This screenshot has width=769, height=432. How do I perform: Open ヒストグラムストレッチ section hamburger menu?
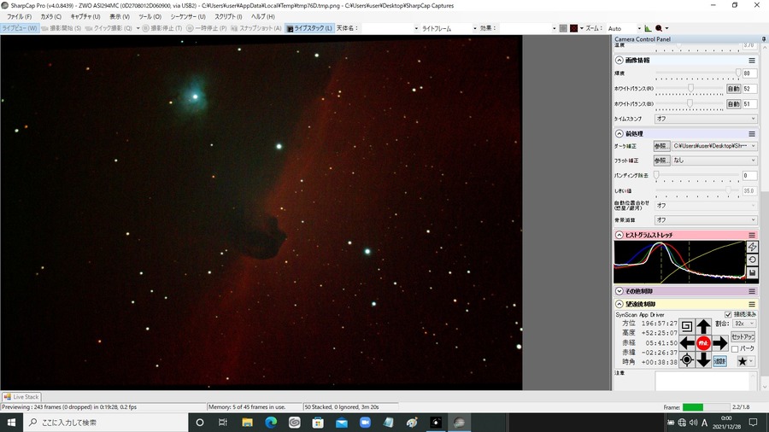coord(751,235)
